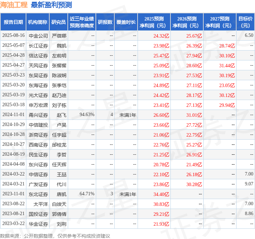Click the 22.76亿 profit value
255x239 pixels.
(161, 145)
